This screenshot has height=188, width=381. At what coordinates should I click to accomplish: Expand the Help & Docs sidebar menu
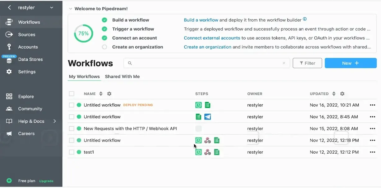[55, 121]
